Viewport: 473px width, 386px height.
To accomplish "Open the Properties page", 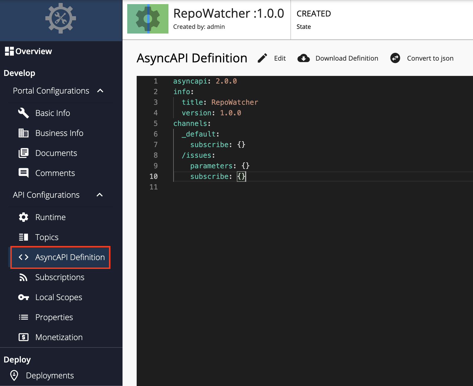I will tap(54, 317).
